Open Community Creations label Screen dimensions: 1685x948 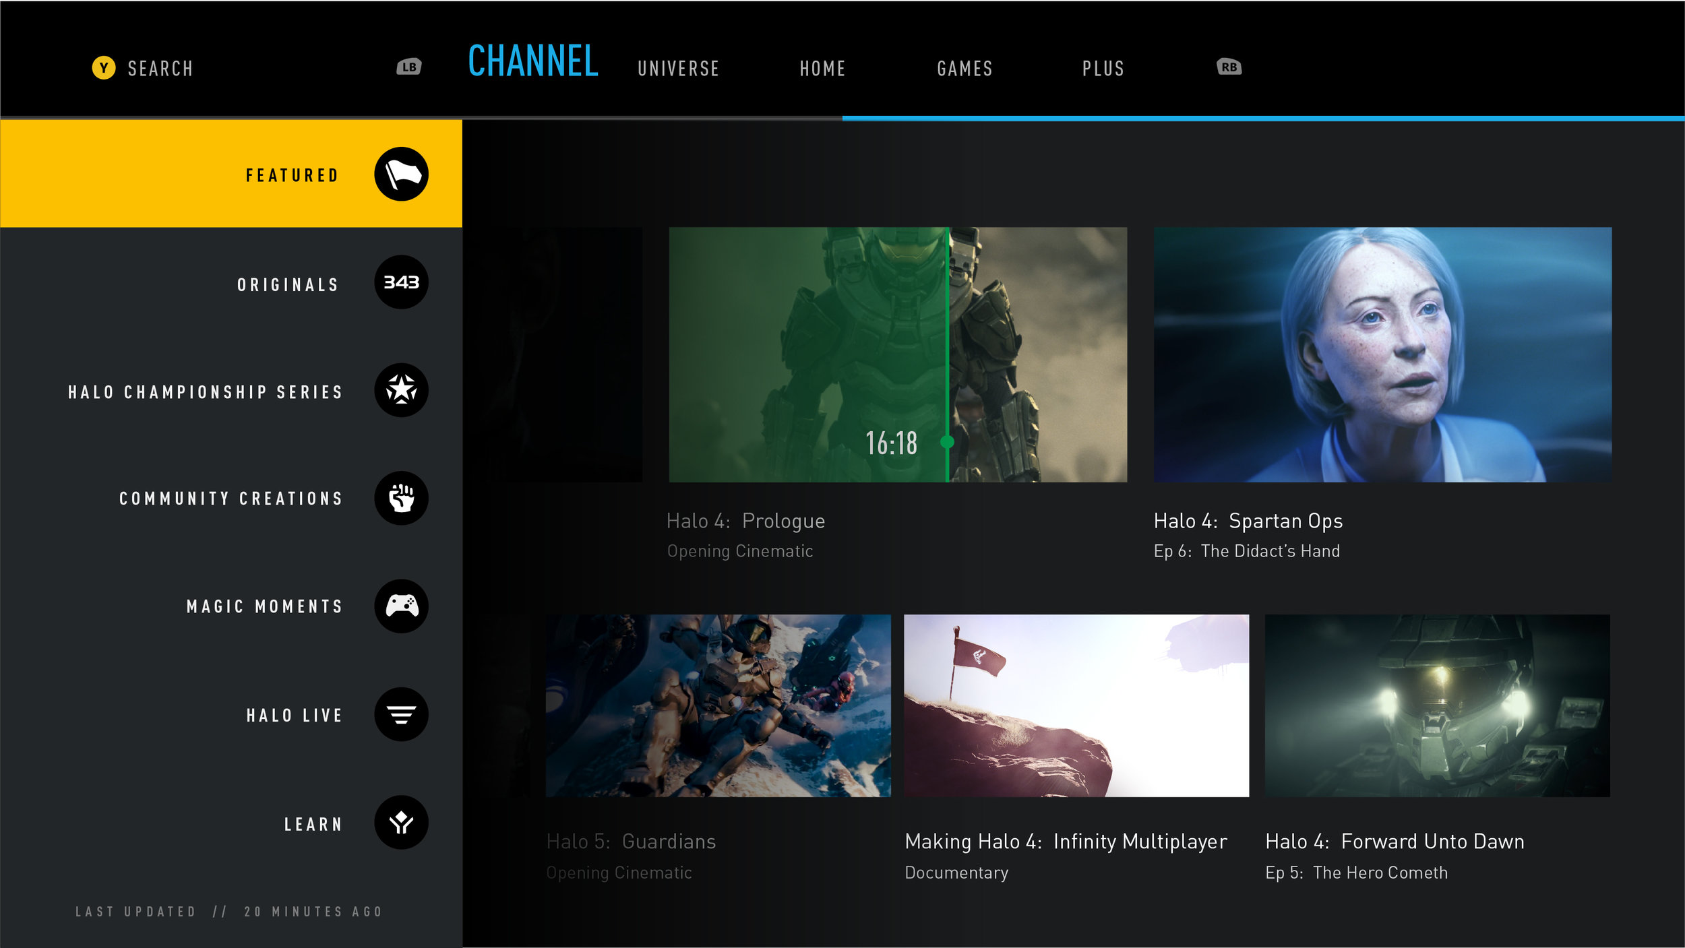(231, 499)
